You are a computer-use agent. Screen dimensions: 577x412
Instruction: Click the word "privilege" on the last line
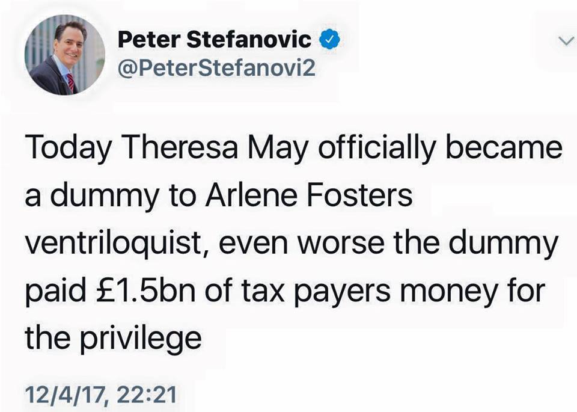(141, 339)
